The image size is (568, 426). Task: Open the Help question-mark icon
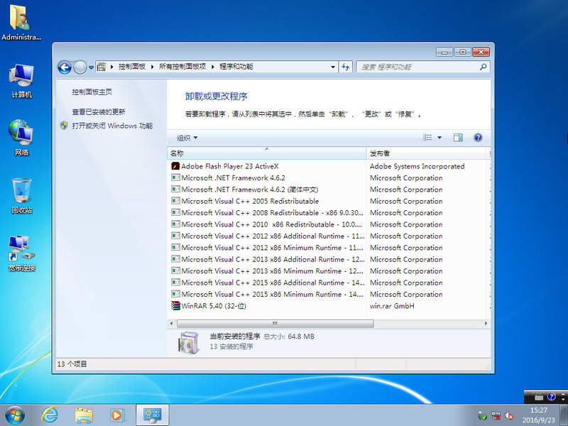click(x=478, y=138)
